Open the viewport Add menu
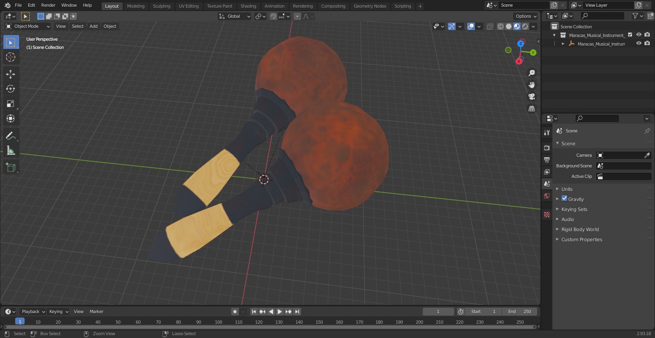 click(94, 26)
